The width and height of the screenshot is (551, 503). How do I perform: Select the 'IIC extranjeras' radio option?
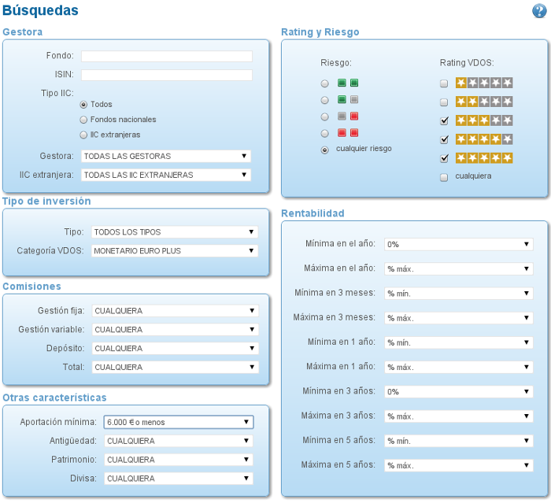(x=83, y=135)
